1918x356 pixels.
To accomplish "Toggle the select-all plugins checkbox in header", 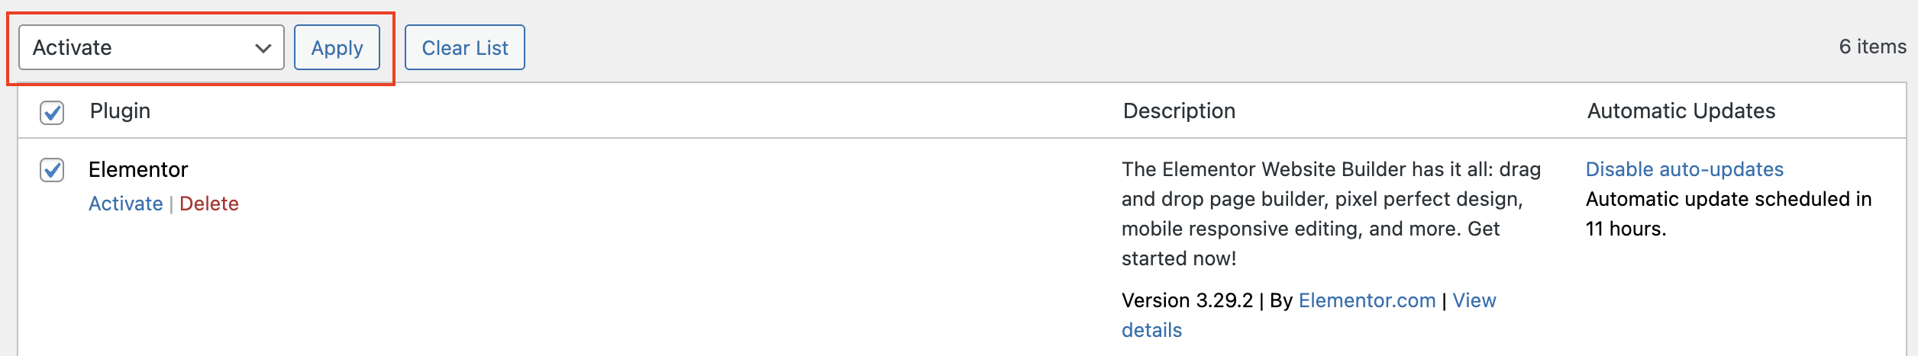I will click(52, 113).
